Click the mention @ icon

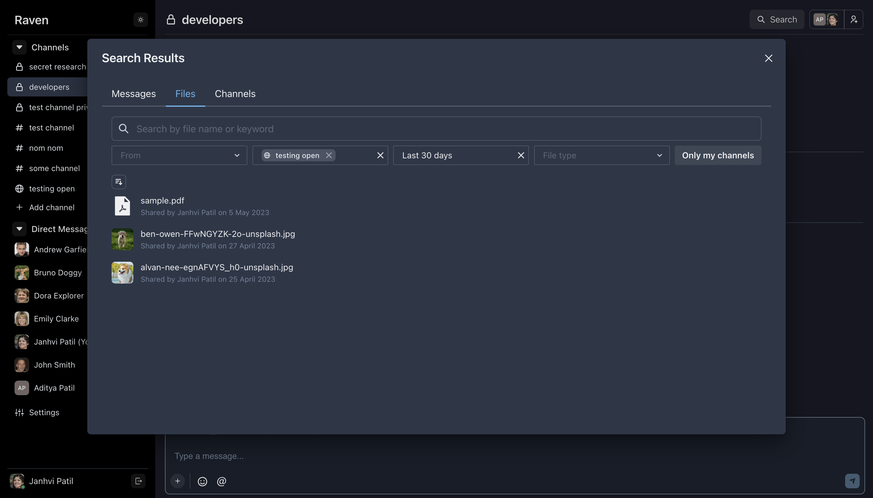pos(222,481)
